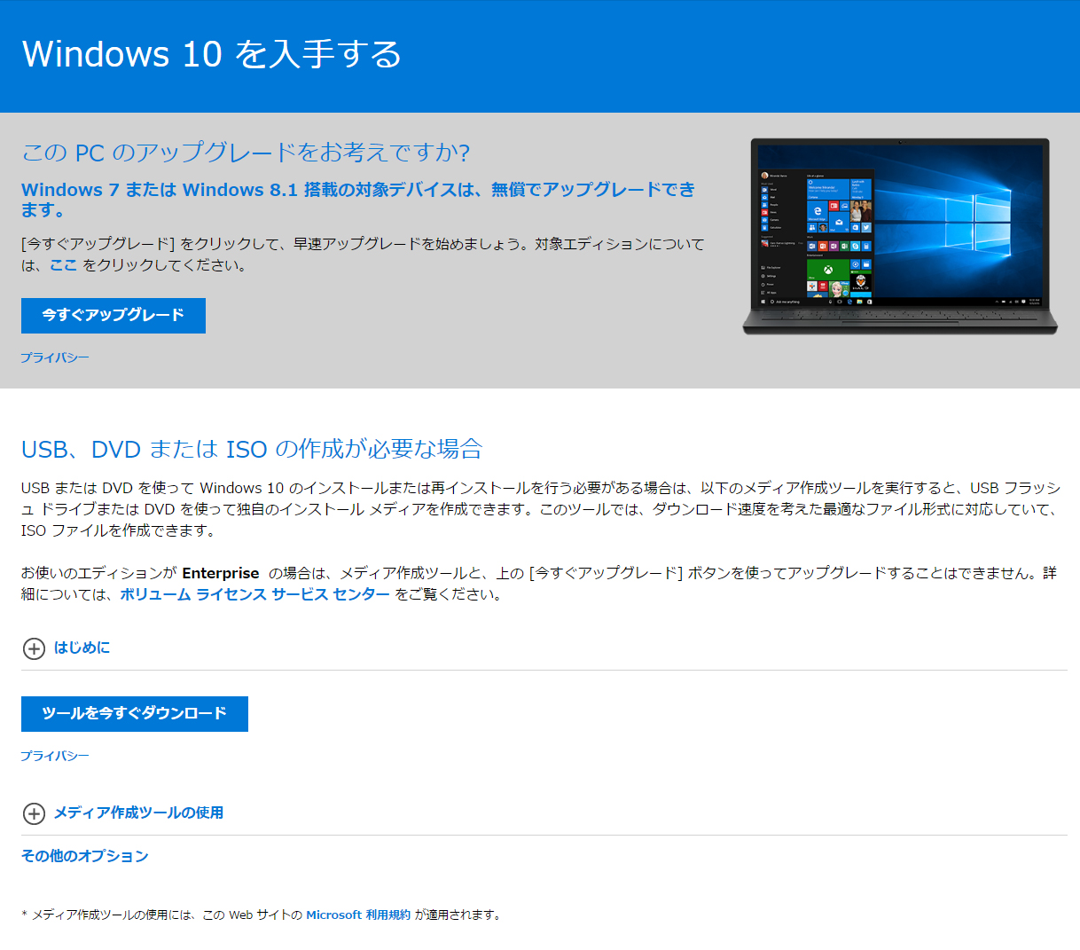Expand the はじめに section plus icon
This screenshot has height=950, width=1080.
[x=34, y=648]
